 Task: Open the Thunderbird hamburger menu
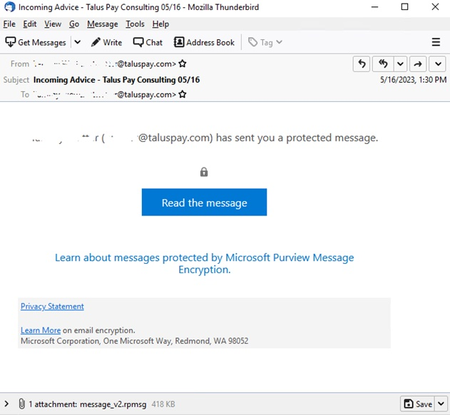pyautogui.click(x=436, y=42)
